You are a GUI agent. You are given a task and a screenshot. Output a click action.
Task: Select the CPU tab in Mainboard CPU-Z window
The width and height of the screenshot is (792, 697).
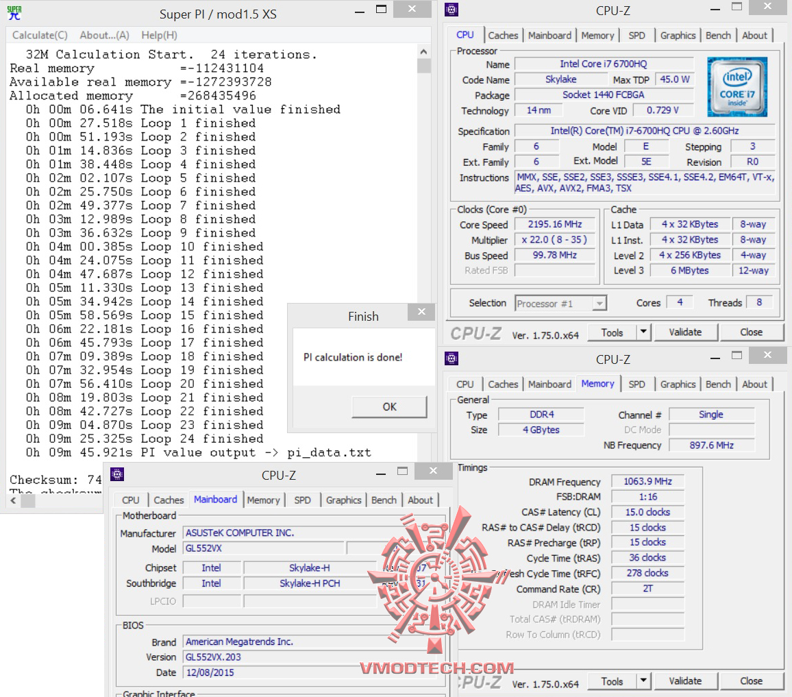(x=130, y=500)
